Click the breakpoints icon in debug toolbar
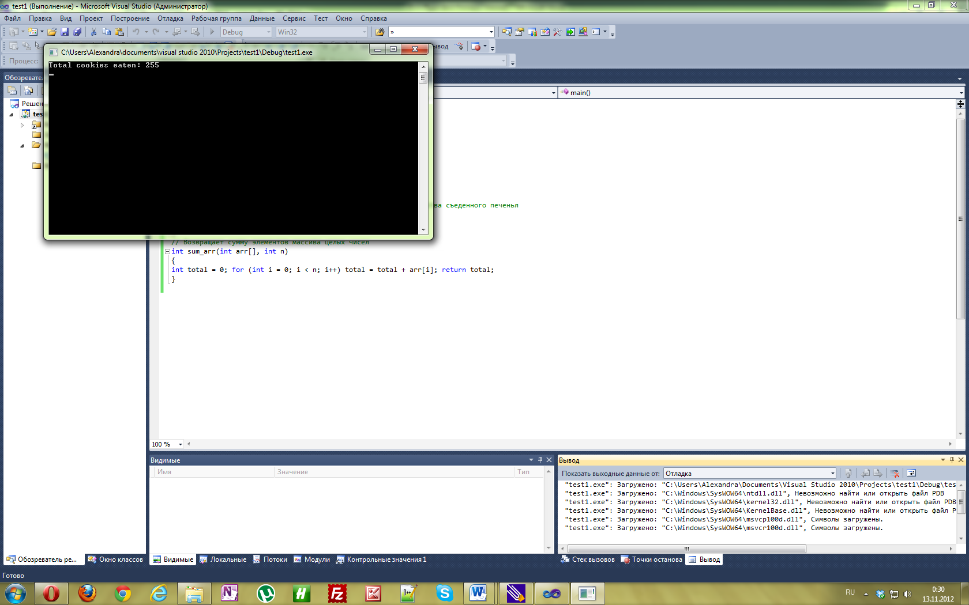 [x=476, y=47]
